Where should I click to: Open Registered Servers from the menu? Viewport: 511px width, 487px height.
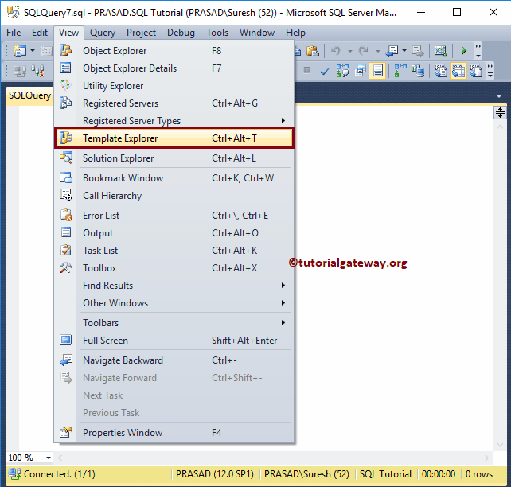[174, 103]
